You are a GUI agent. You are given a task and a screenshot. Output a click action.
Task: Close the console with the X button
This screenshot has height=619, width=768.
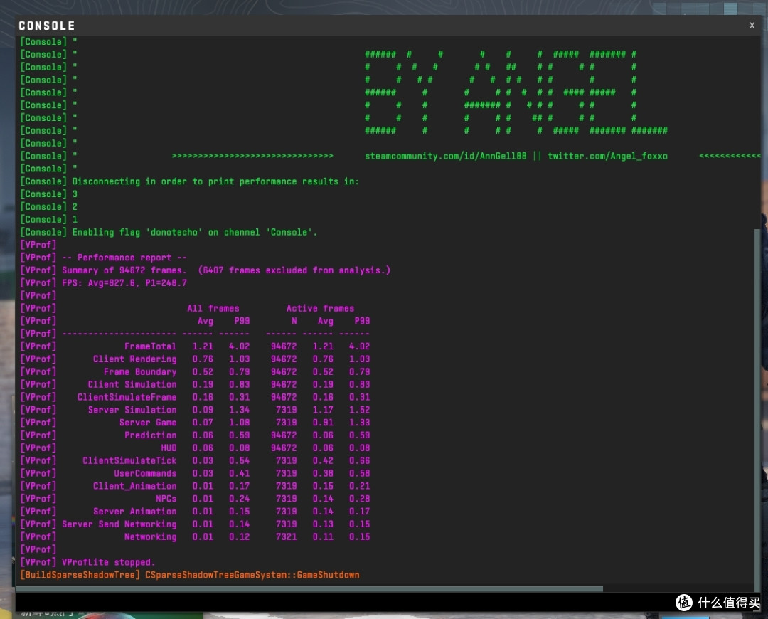tap(752, 26)
